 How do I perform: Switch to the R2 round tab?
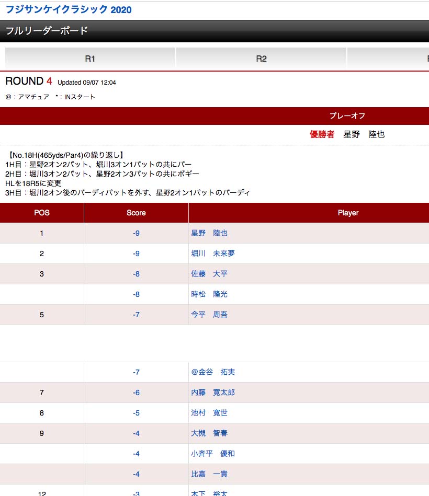[261, 59]
